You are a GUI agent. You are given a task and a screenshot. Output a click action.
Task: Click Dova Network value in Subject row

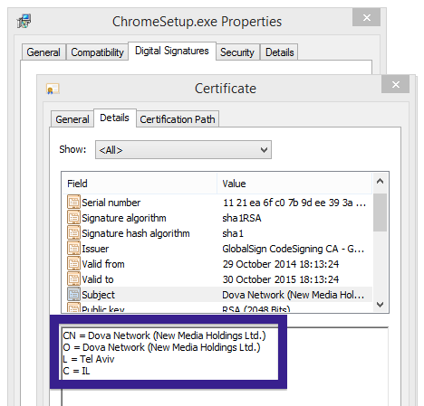[x=294, y=295]
